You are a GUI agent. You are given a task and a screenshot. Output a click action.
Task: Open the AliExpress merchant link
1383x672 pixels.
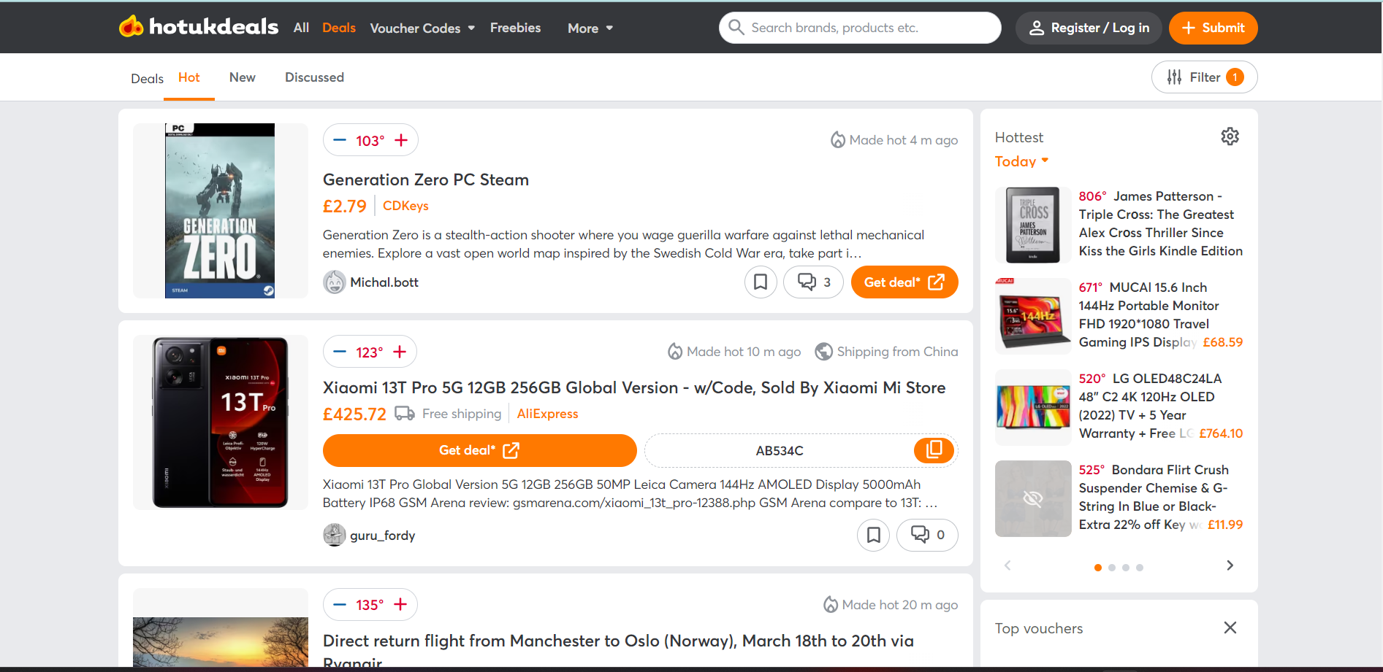pos(547,414)
